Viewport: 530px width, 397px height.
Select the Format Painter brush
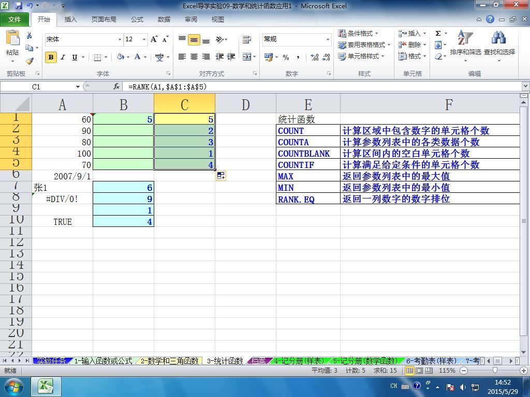tap(30, 61)
